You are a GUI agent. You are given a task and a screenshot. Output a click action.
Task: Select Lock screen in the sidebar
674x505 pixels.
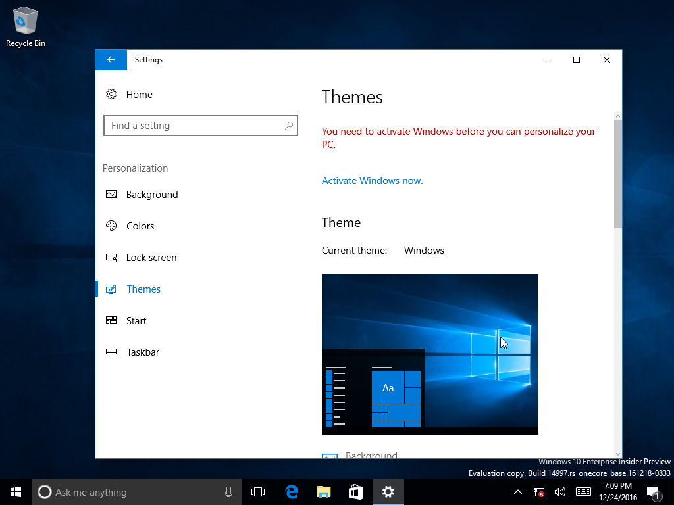[141, 258]
